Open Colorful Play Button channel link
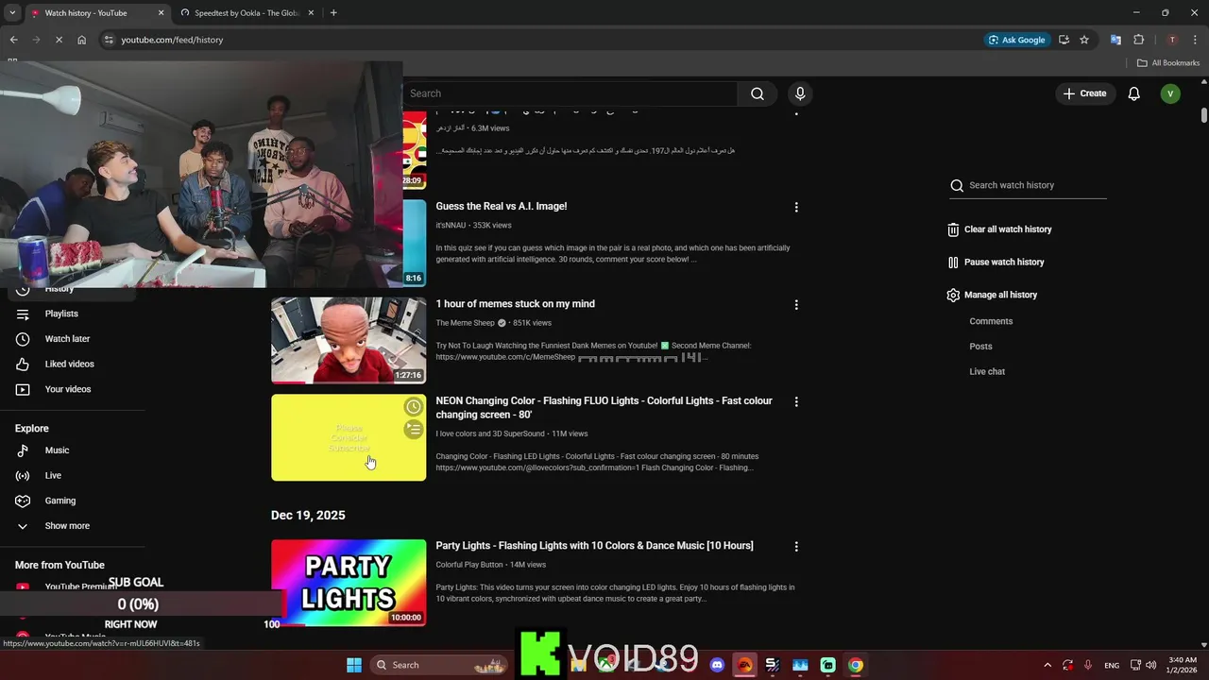 coord(468,565)
